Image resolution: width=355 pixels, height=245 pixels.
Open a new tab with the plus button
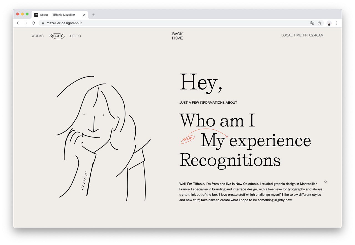coord(93,15)
